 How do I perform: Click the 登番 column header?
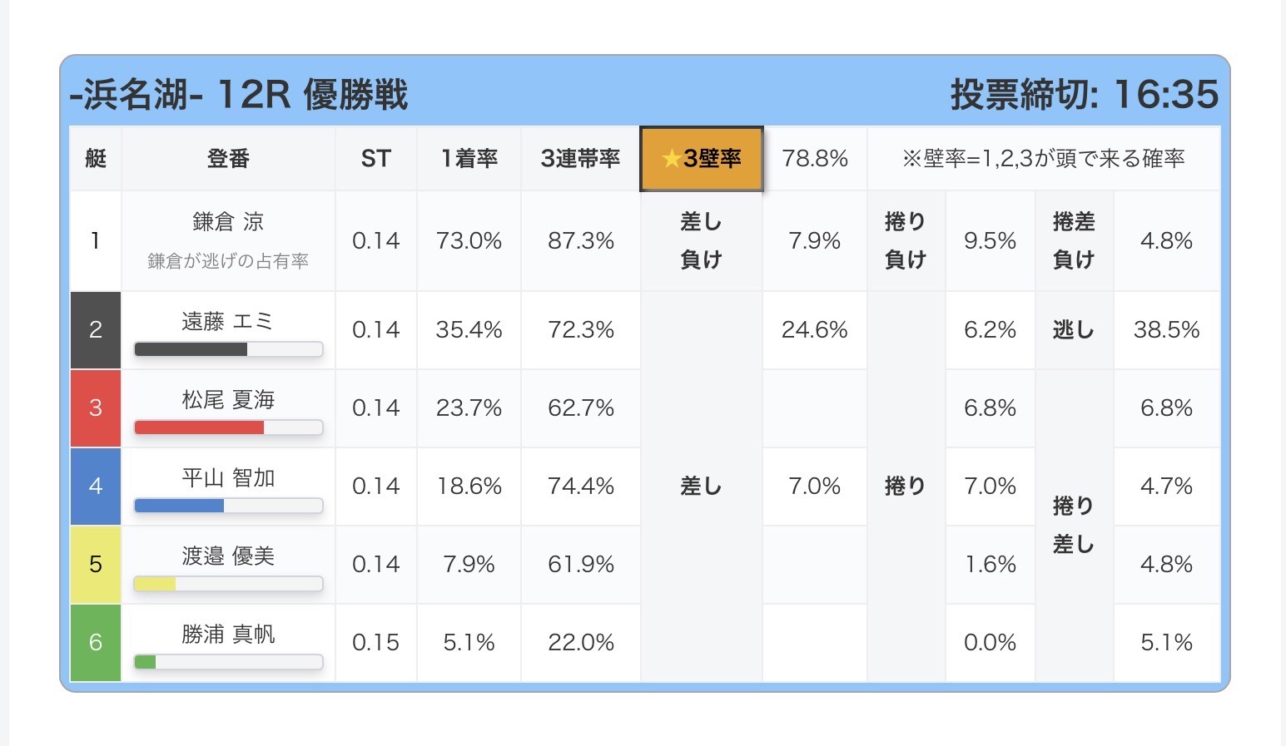click(228, 158)
